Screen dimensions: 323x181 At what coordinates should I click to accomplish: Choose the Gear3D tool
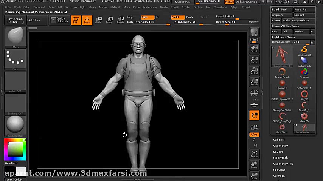click(x=304, y=117)
